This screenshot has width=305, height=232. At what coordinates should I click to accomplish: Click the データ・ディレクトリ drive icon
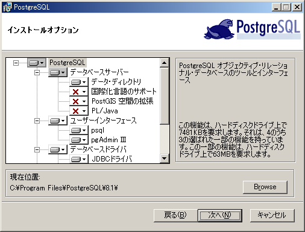tap(79, 82)
